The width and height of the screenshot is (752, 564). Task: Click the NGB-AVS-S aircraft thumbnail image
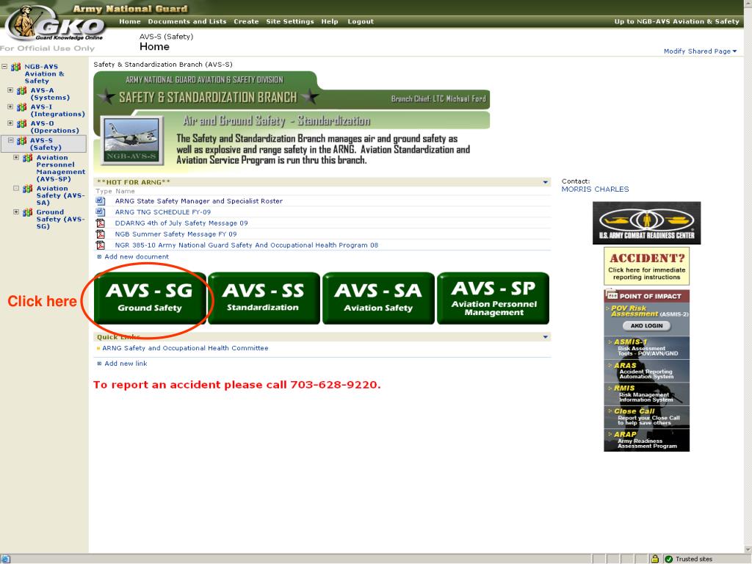coord(131,140)
